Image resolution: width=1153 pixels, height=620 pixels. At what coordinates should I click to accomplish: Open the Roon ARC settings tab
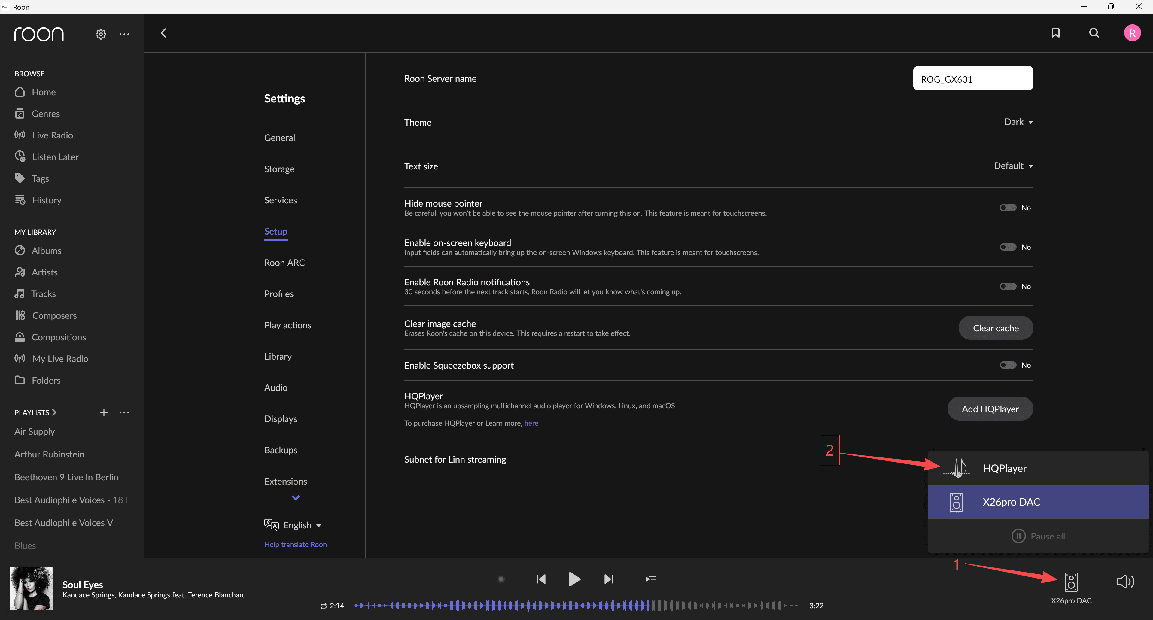(284, 262)
